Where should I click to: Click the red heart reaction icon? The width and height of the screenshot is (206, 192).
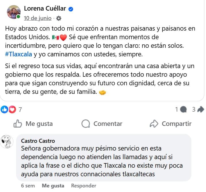tap(12, 109)
